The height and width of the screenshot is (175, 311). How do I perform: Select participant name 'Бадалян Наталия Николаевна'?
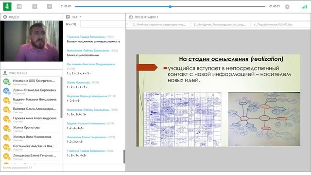coord(35,99)
